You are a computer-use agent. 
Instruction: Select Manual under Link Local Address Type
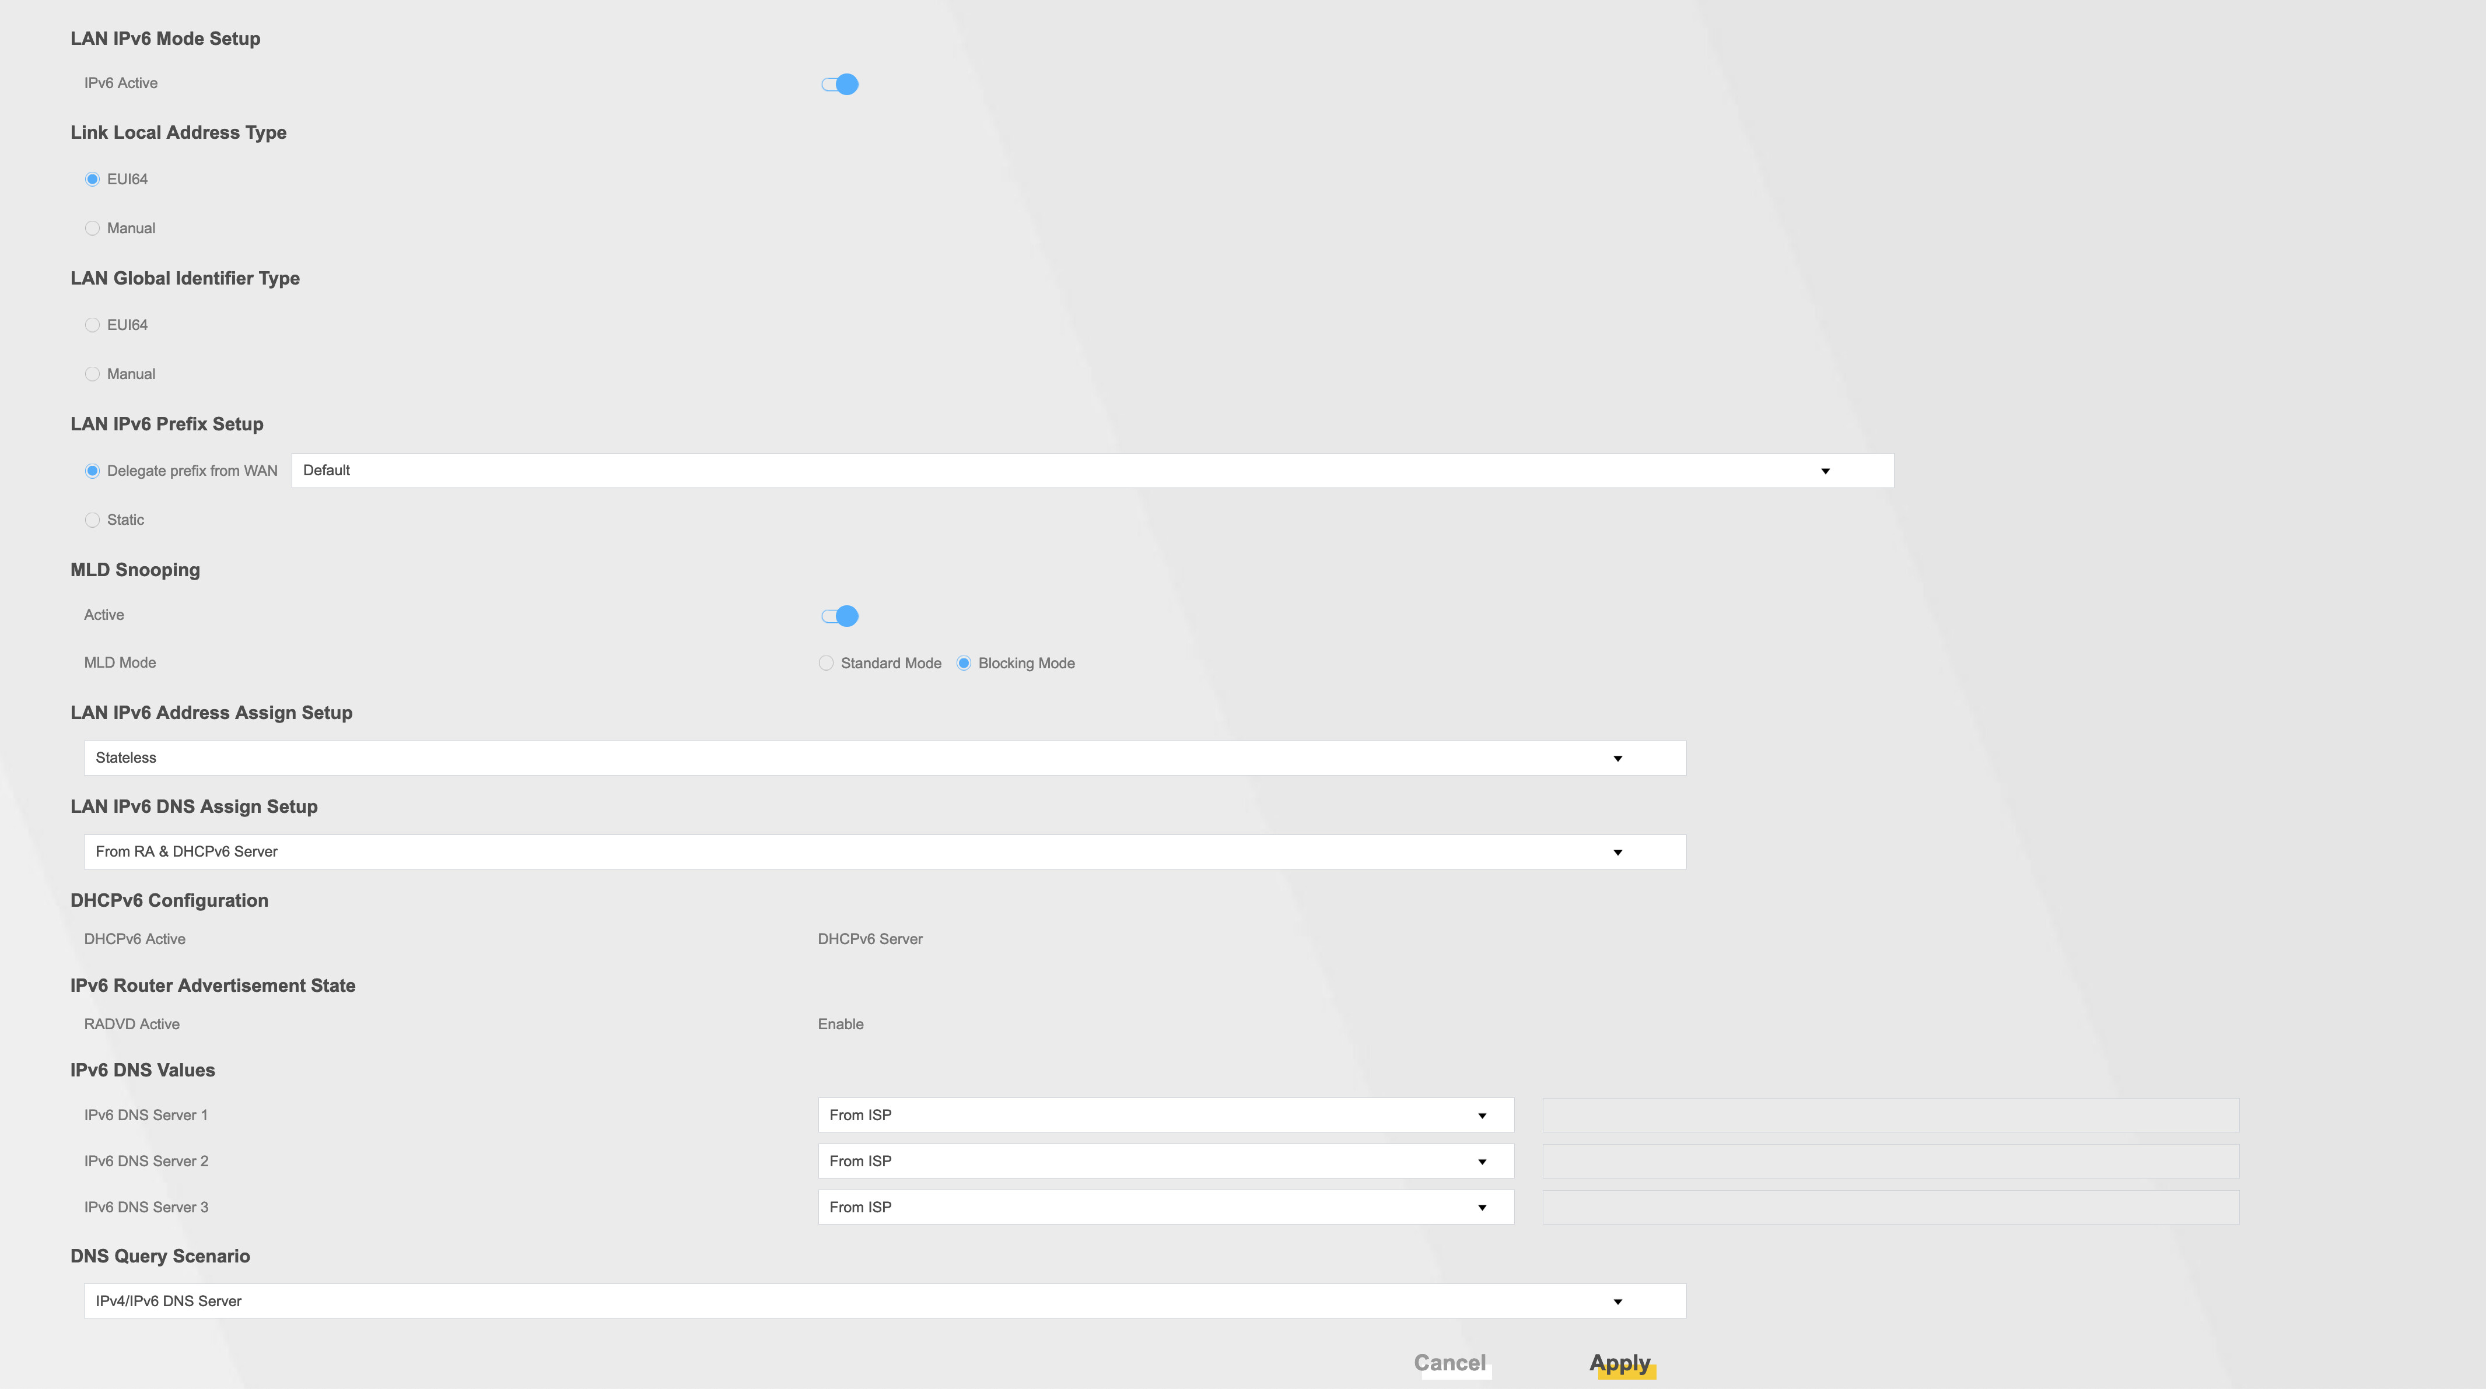pyautogui.click(x=93, y=229)
